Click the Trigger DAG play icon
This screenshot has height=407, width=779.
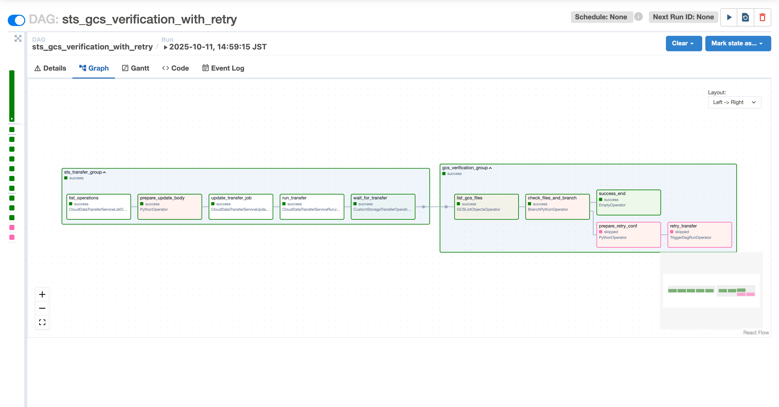click(x=729, y=18)
